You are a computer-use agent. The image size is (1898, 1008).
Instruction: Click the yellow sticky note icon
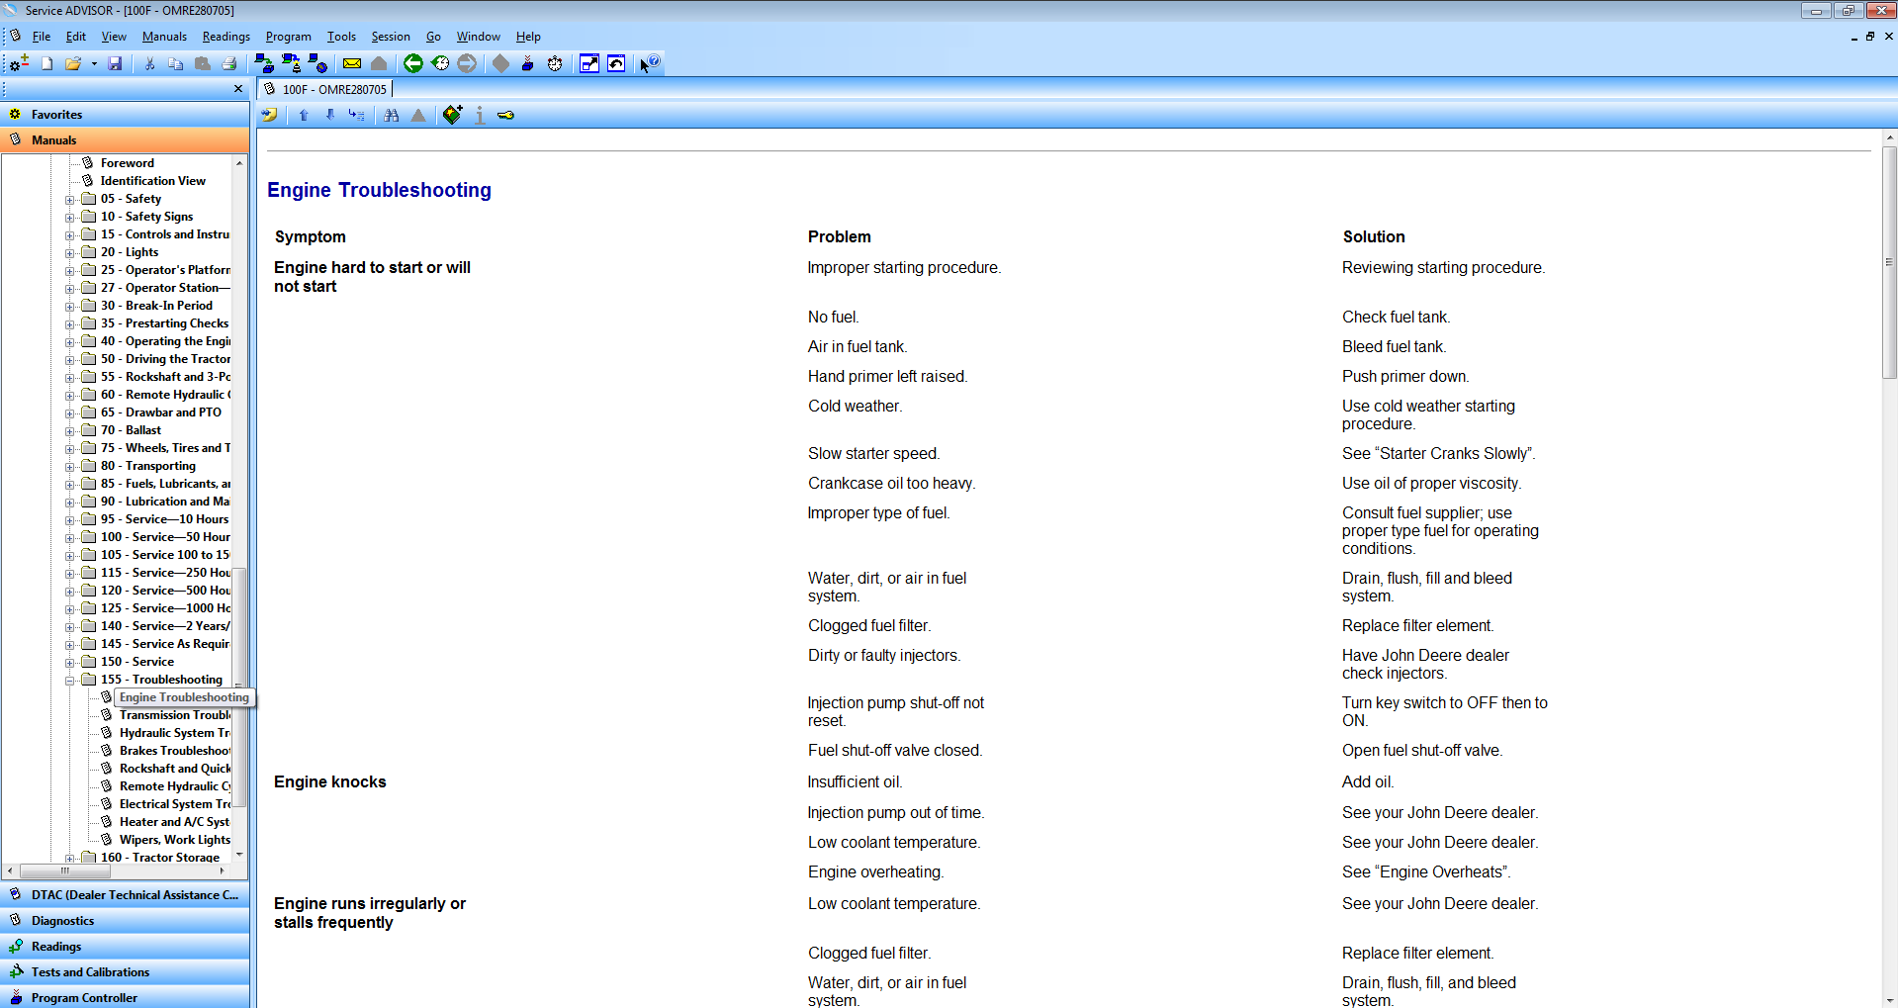pyautogui.click(x=269, y=115)
